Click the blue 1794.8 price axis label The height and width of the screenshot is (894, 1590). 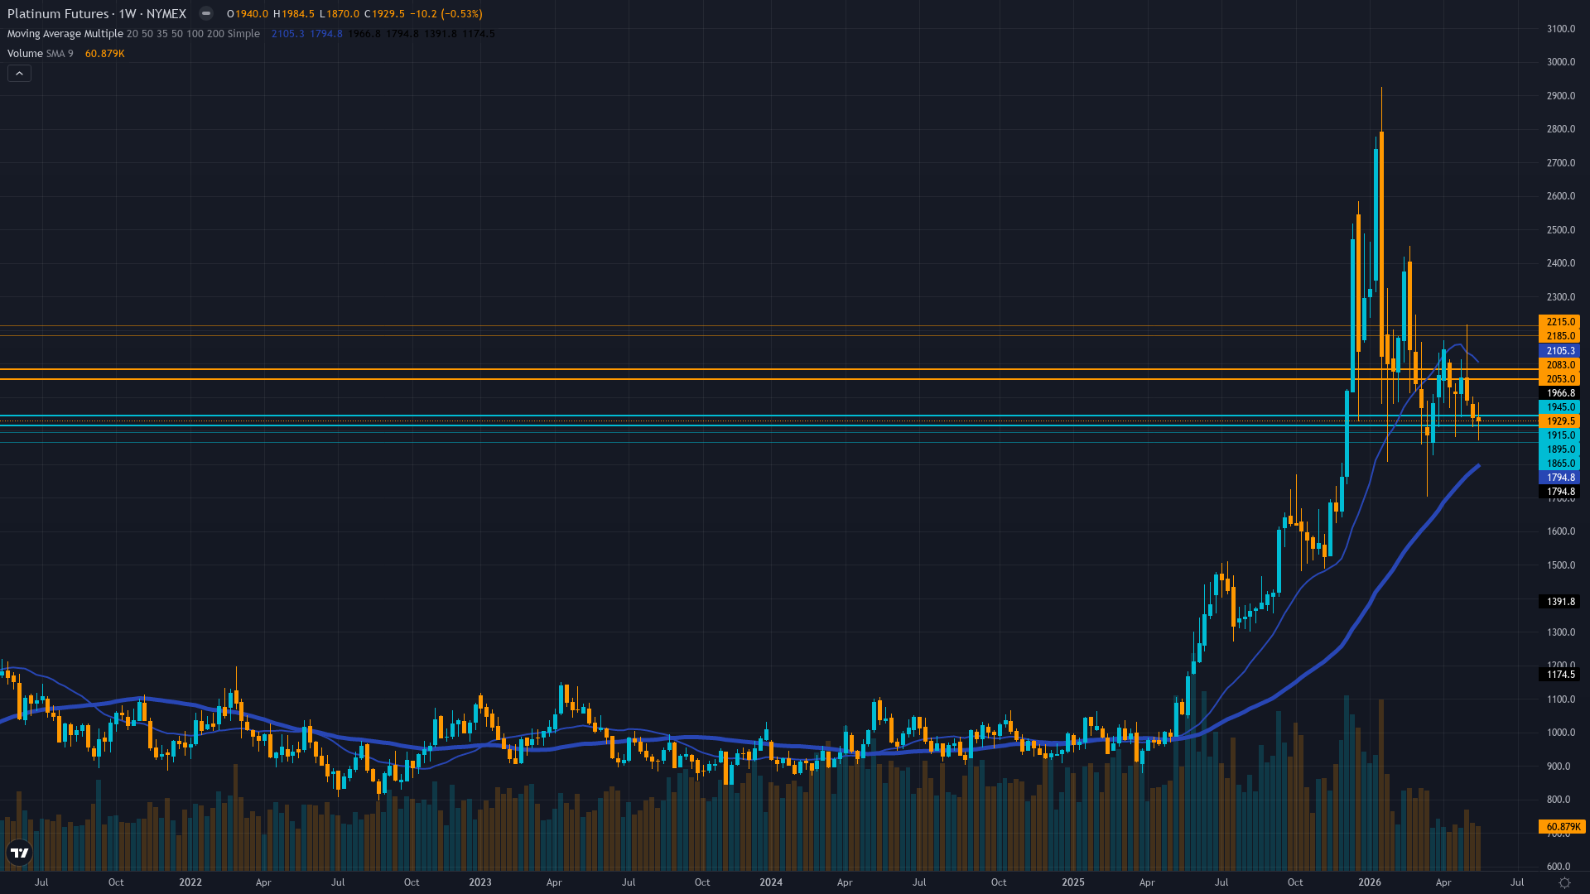(1559, 478)
